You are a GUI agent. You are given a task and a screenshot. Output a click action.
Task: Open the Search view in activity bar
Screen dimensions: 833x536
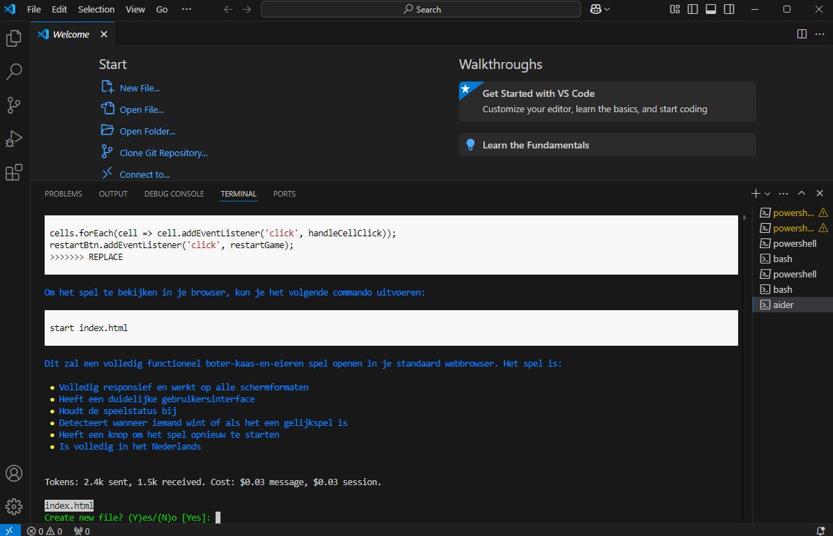tap(14, 71)
